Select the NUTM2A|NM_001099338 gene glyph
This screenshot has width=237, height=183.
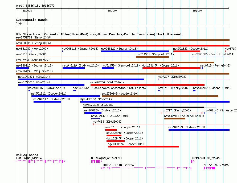[97, 161]
